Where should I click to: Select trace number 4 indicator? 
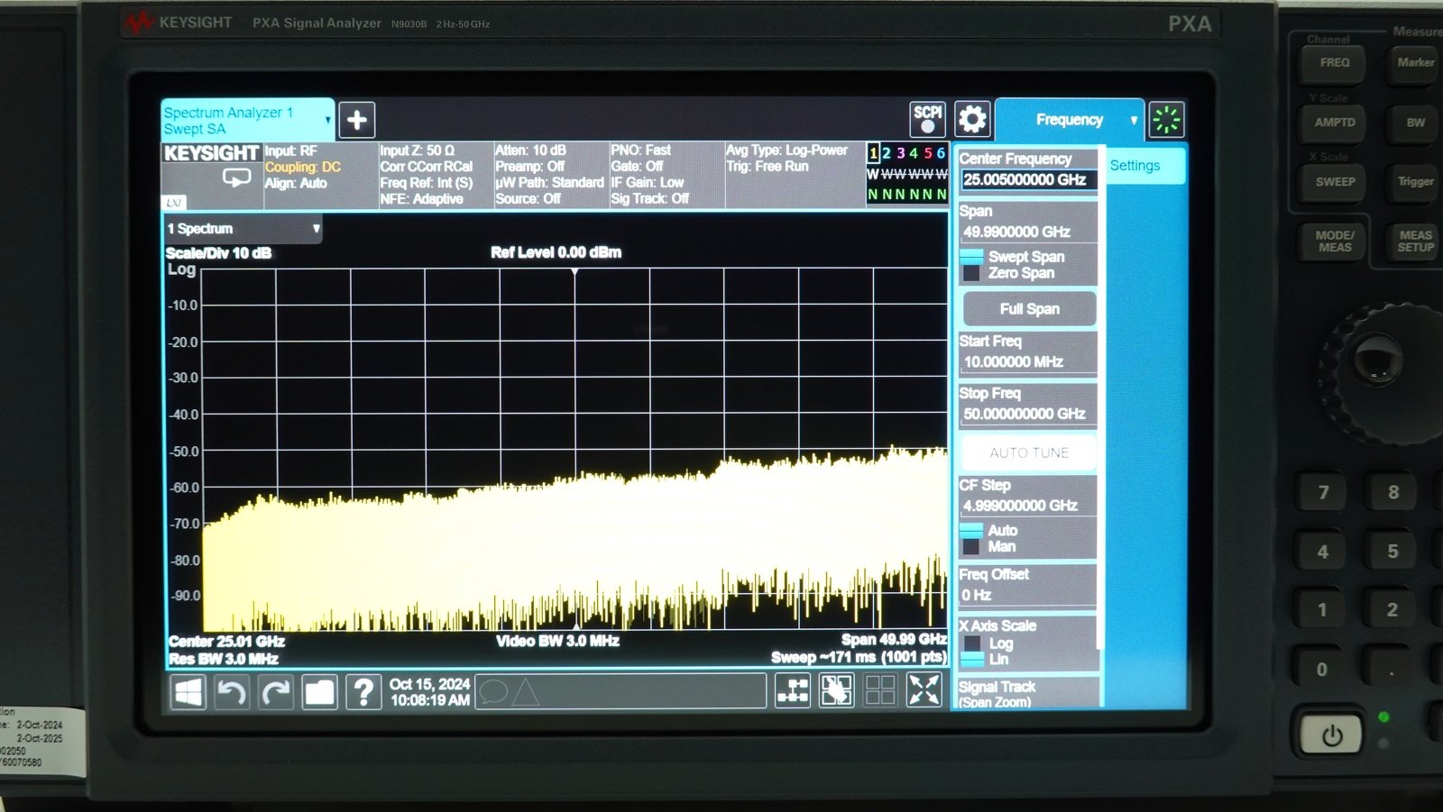pos(914,153)
